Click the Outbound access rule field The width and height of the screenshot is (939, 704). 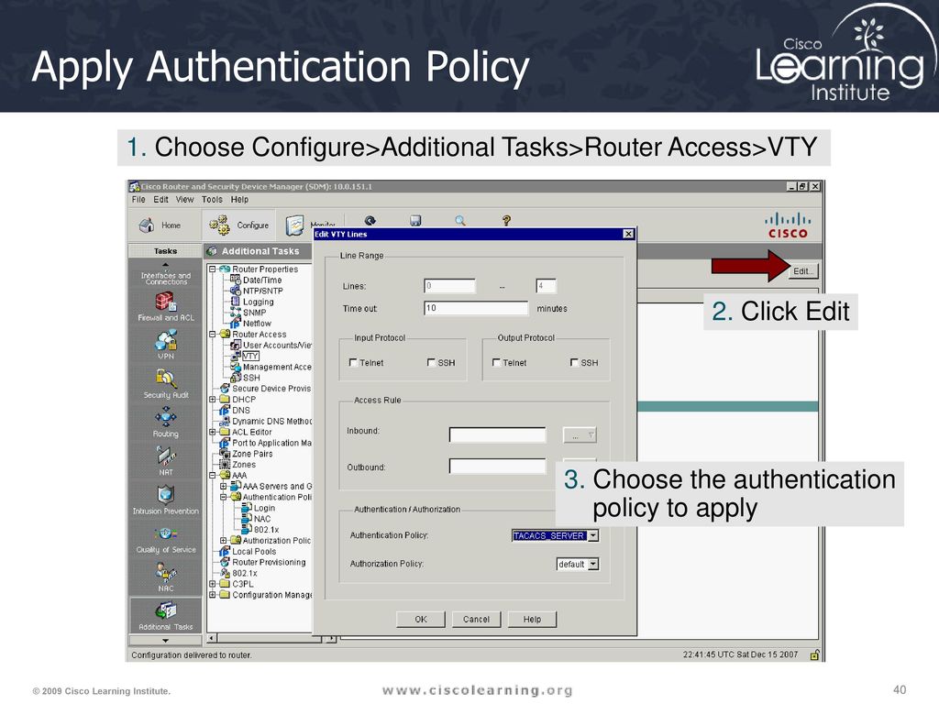pyautogui.click(x=498, y=466)
